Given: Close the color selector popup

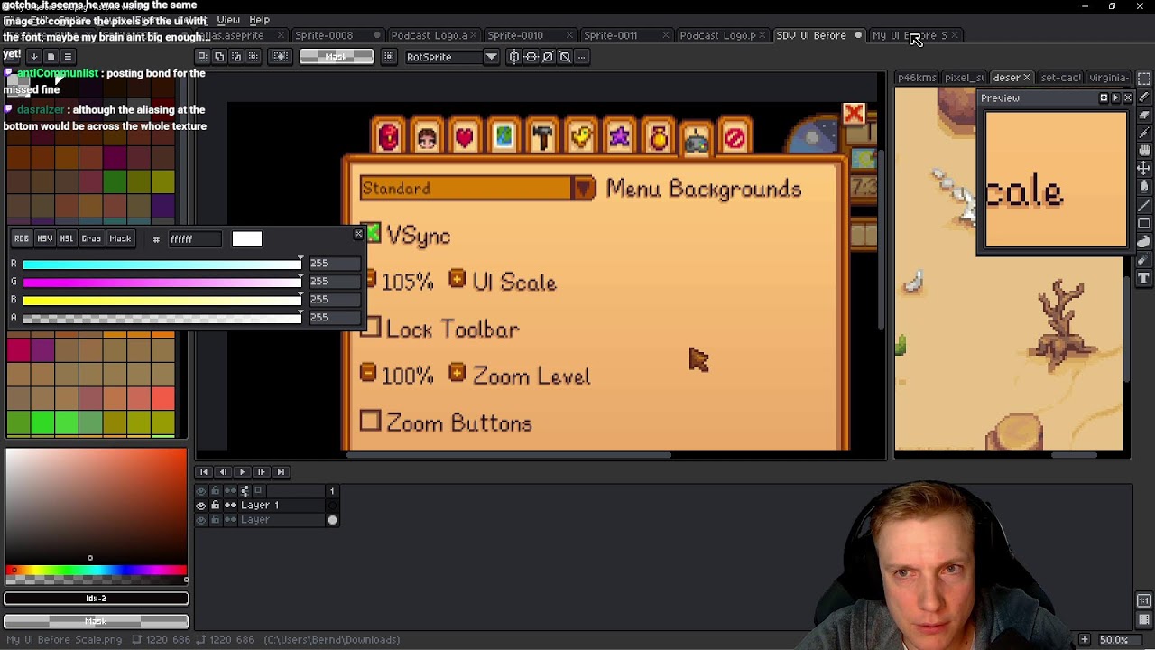Looking at the screenshot, I should (x=358, y=234).
